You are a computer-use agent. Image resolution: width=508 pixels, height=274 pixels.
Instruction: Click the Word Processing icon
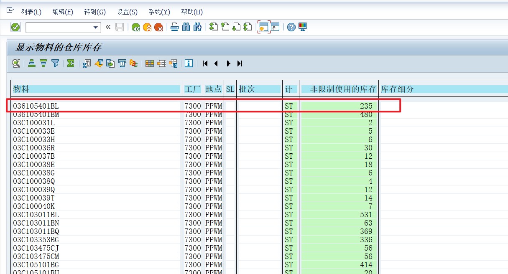[99, 63]
